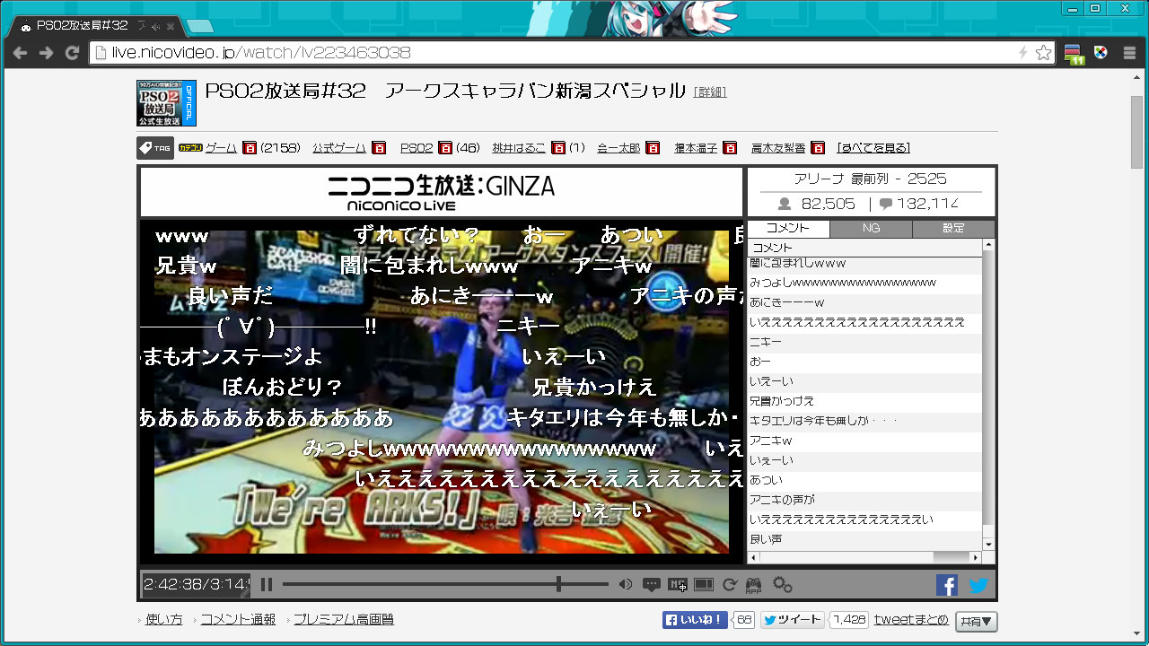This screenshot has width=1149, height=646.
Task: Click the extension icon with badge 11
Action: coord(1074,55)
